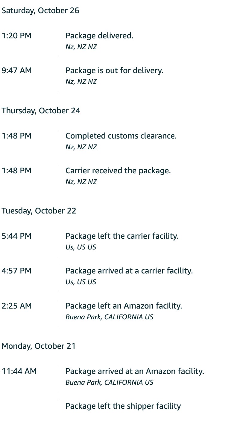
Task: Select 'Package left the carrier facility.' entry
Action: point(122,236)
